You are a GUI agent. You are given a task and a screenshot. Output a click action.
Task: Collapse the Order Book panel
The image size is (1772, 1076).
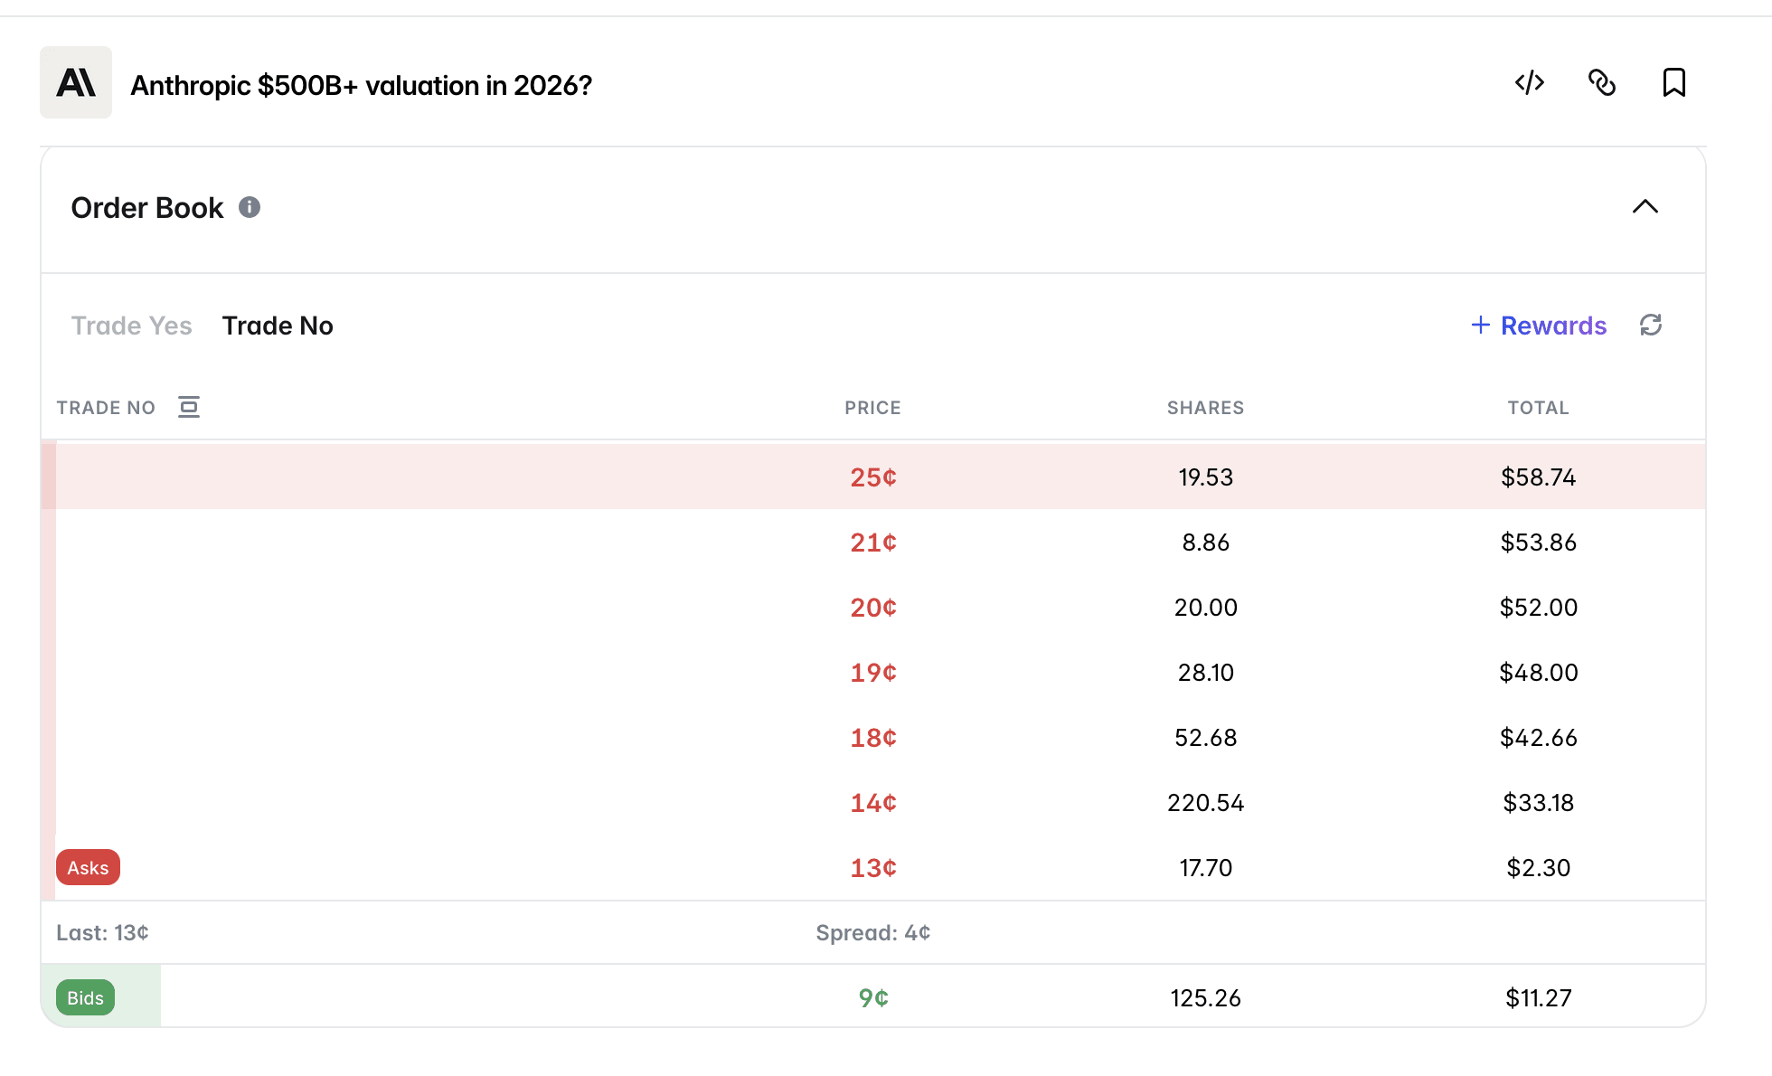pyautogui.click(x=1645, y=207)
